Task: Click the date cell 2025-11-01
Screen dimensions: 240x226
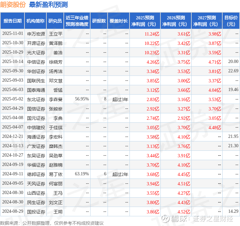Action: pos(13,34)
